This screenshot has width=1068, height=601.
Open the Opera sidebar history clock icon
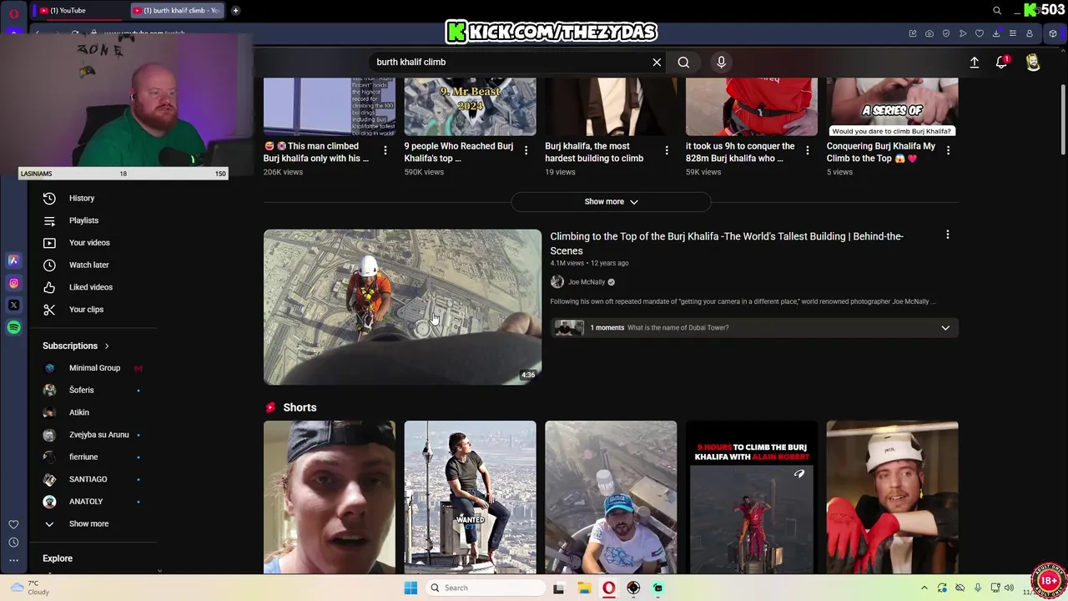coord(13,543)
